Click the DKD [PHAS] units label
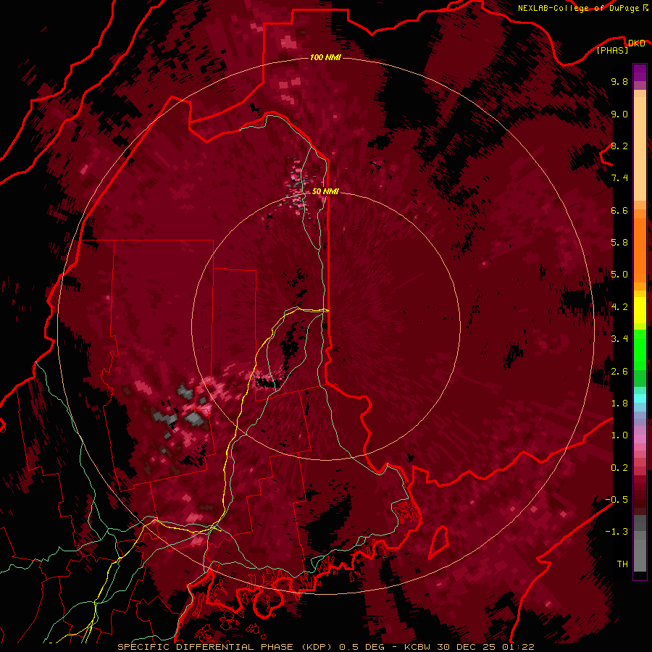 620,46
